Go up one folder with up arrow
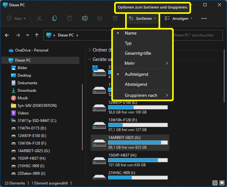 [x=37, y=35]
